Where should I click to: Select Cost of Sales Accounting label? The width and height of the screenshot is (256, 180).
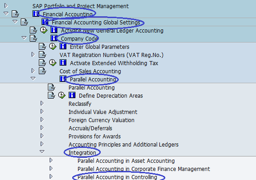click(90, 71)
